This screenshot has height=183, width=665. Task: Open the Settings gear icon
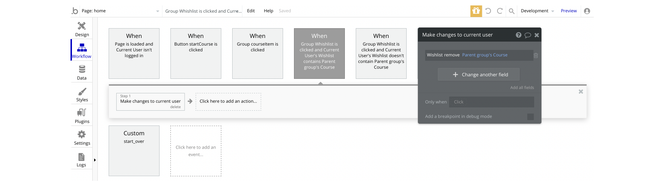click(82, 135)
